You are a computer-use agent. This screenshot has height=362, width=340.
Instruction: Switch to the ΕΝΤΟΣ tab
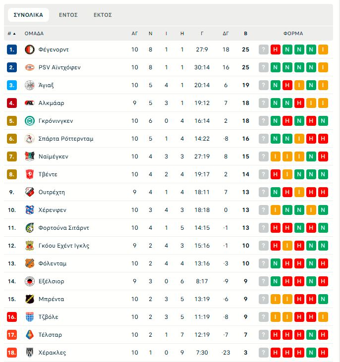pos(68,15)
